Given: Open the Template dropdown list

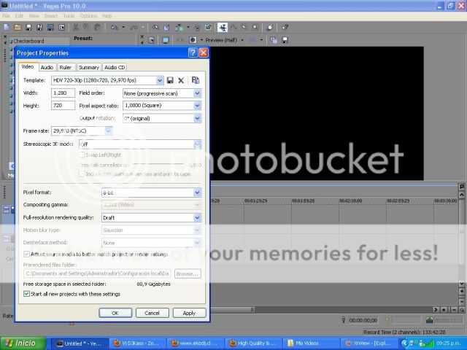Looking at the screenshot, I should [160, 80].
